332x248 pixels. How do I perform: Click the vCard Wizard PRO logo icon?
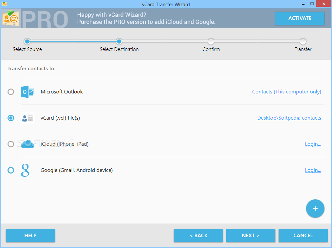click(11, 18)
